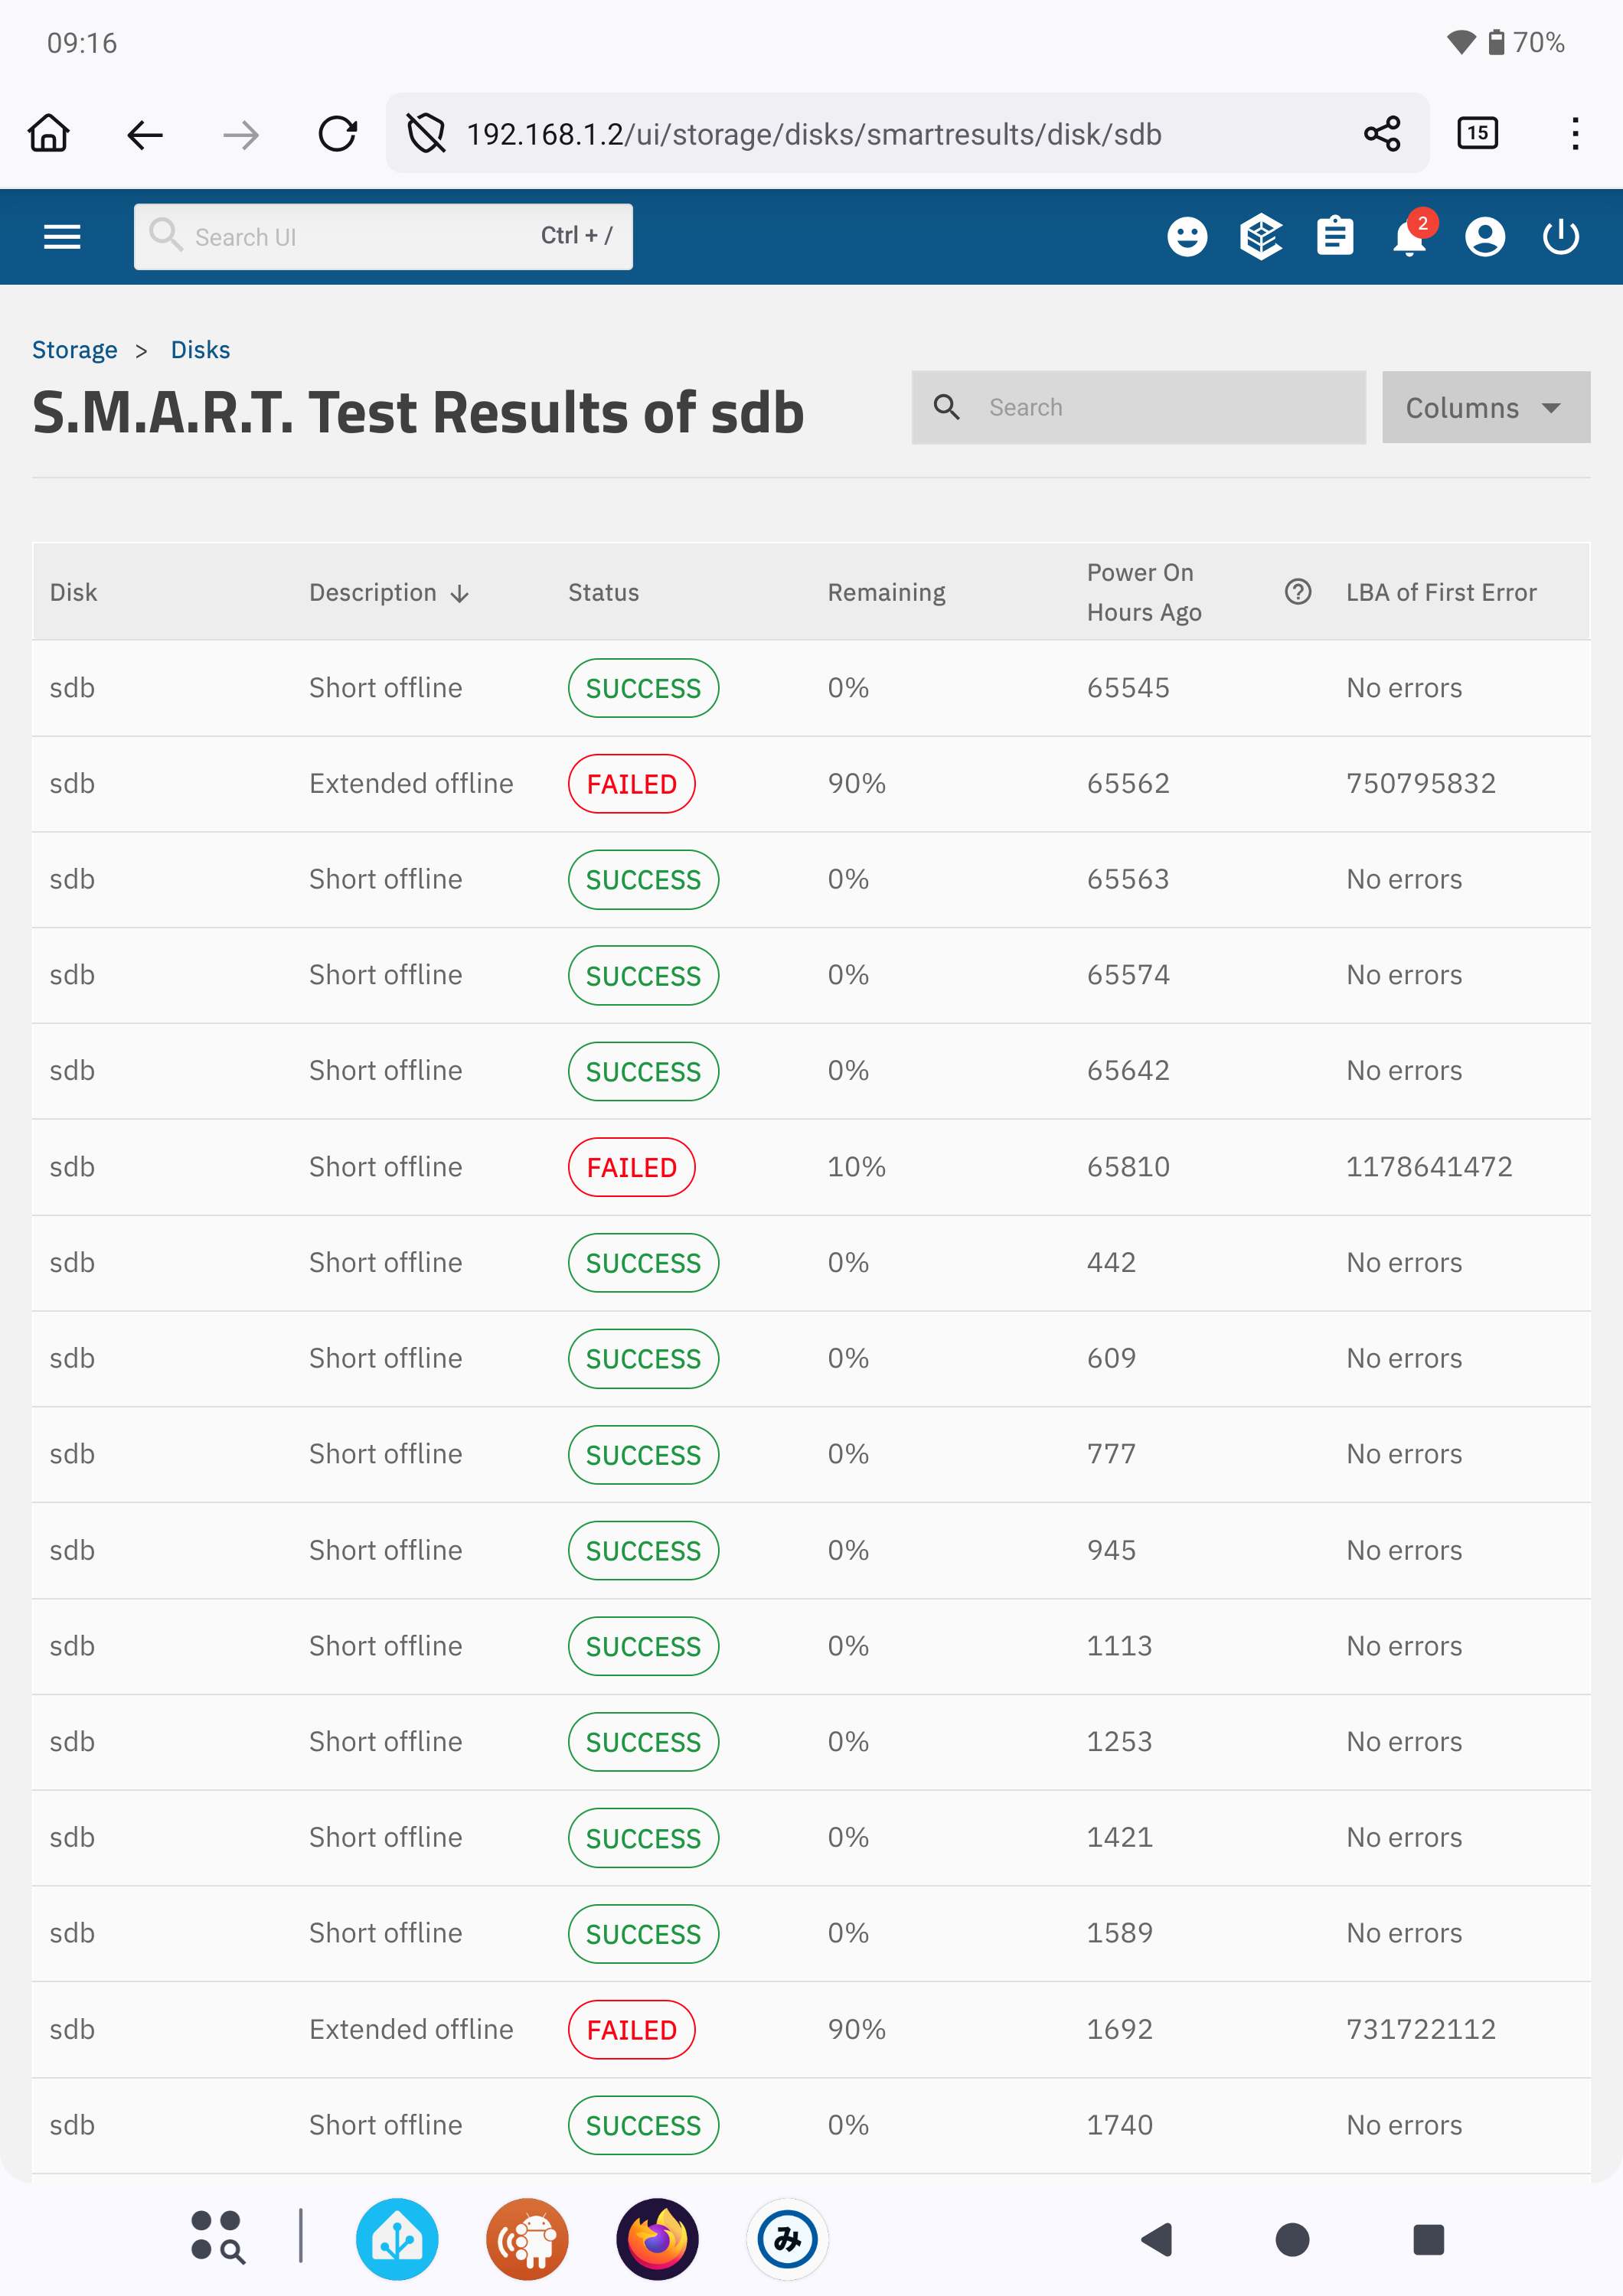Go to the Storage breadcrumb
Viewport: 1623px width, 2296px height.
click(75, 350)
